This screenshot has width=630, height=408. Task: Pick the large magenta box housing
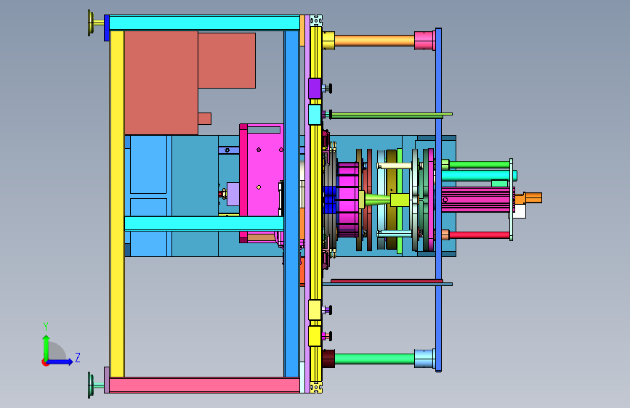point(264,170)
